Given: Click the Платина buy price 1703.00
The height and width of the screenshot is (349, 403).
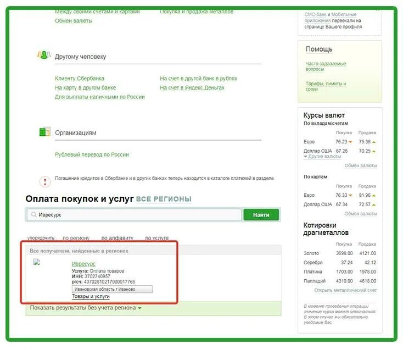Looking at the screenshot, I should coord(344,272).
